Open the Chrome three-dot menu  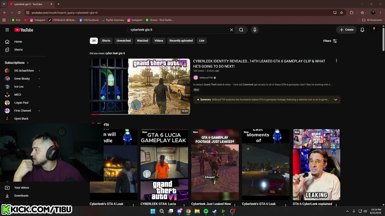380,13
